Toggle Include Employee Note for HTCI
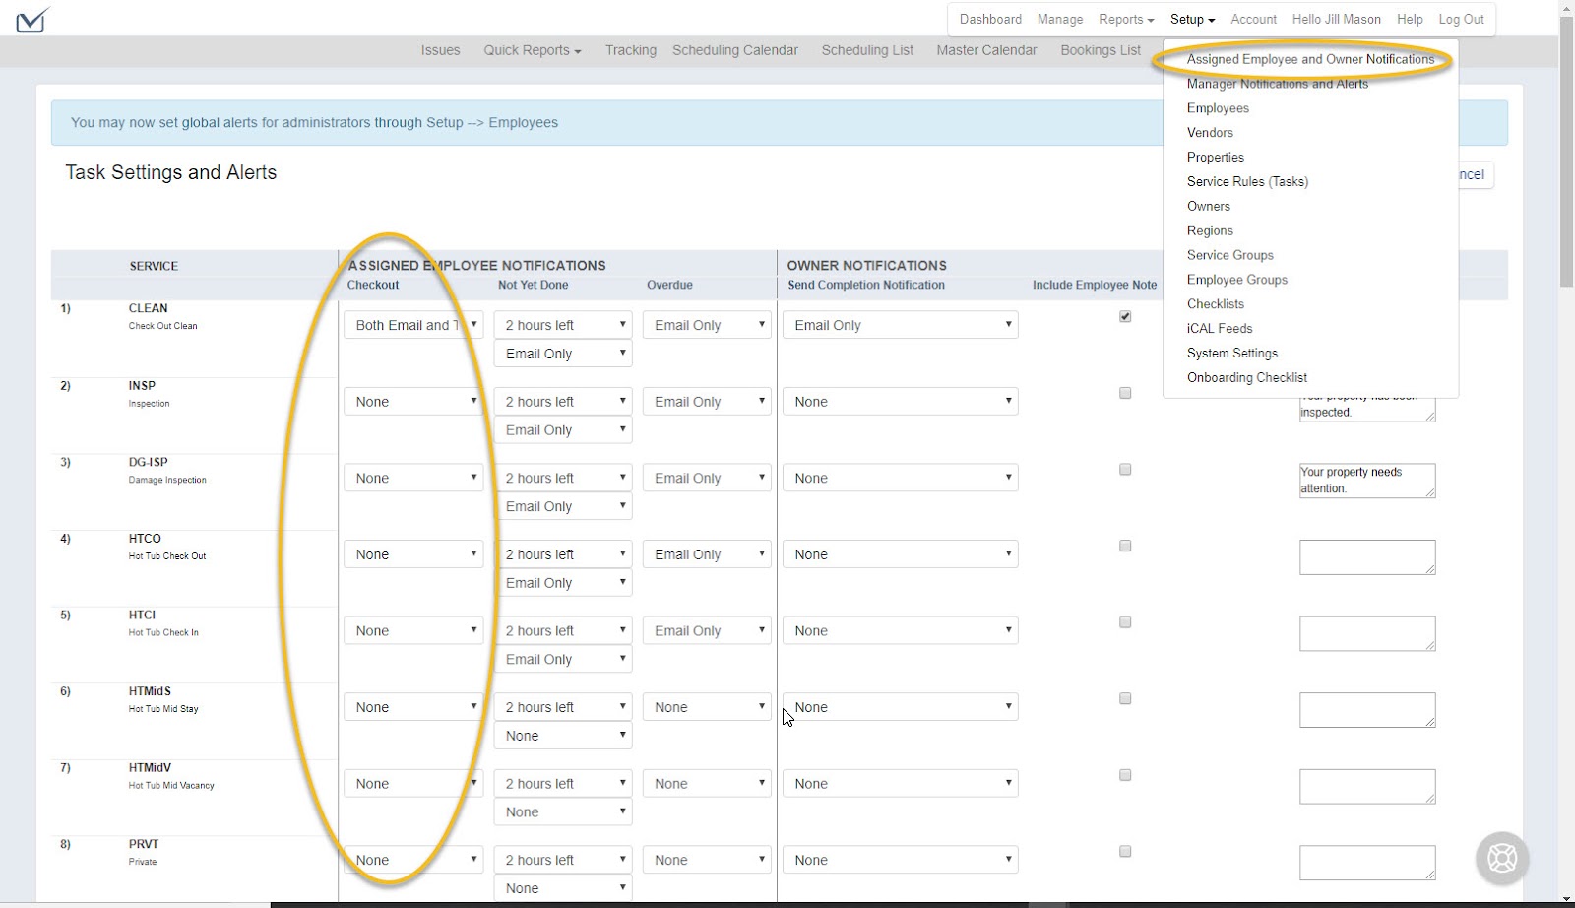The height and width of the screenshot is (908, 1575). (x=1125, y=622)
